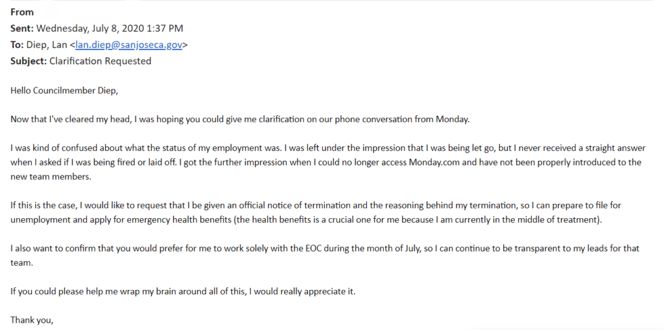Click the closing "Thank you," line
The image size is (664, 330).
[x=32, y=320]
